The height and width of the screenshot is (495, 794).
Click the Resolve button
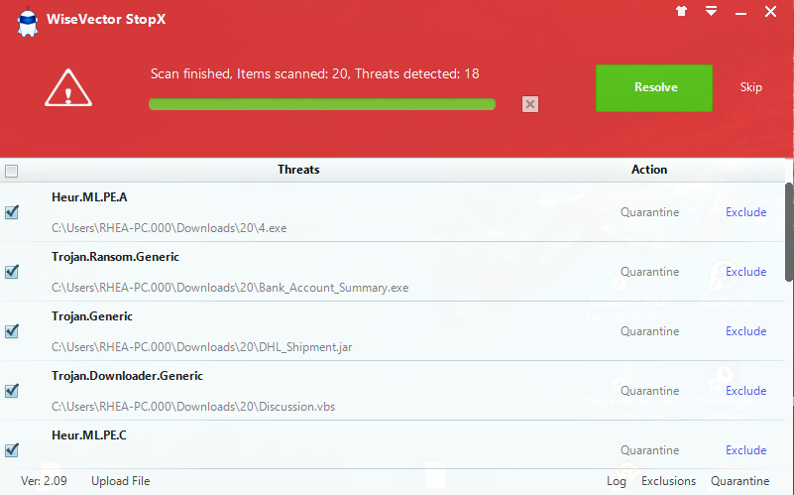pos(653,87)
